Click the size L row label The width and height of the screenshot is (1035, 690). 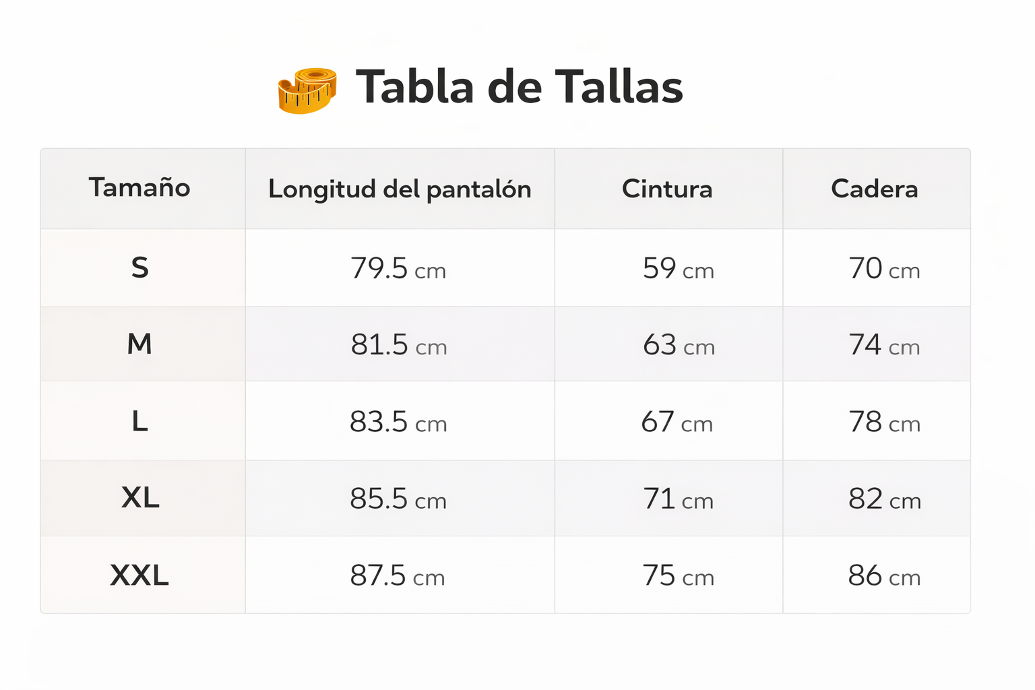click(139, 422)
